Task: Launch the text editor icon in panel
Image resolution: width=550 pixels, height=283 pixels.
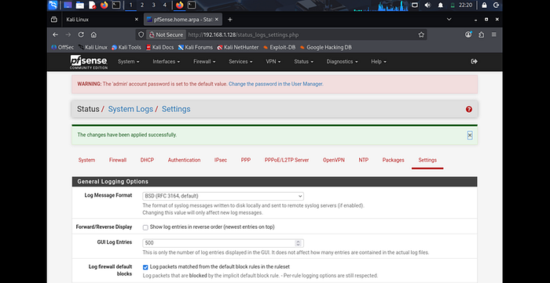Action: click(92, 5)
